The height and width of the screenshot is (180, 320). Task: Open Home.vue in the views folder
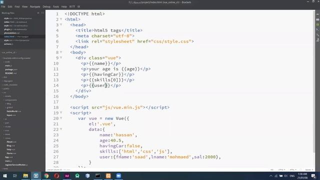pos(11,153)
